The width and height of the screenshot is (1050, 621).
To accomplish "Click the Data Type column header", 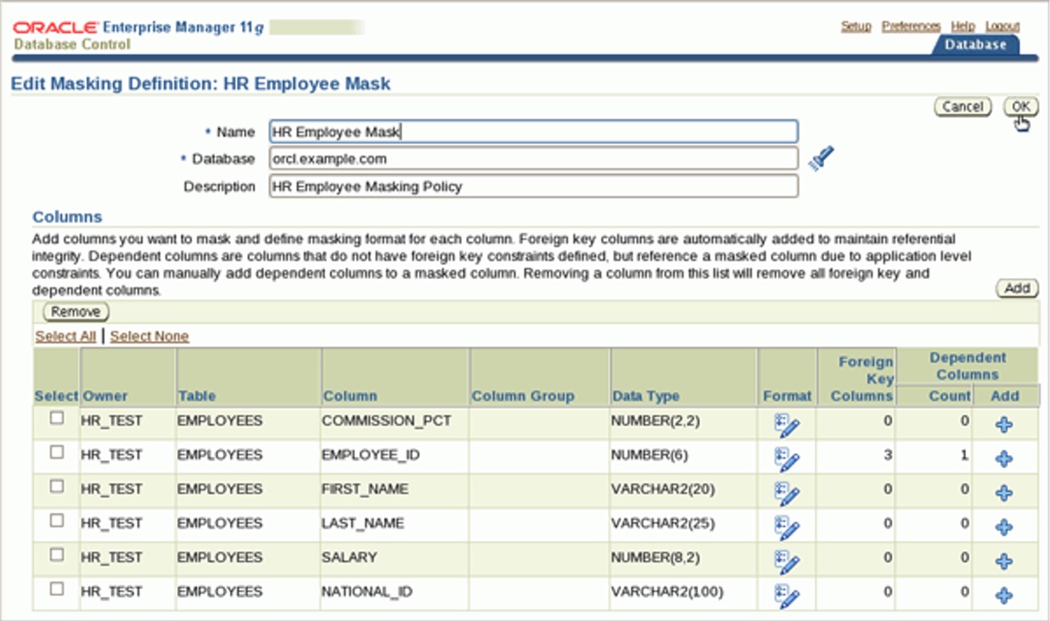I will click(646, 396).
